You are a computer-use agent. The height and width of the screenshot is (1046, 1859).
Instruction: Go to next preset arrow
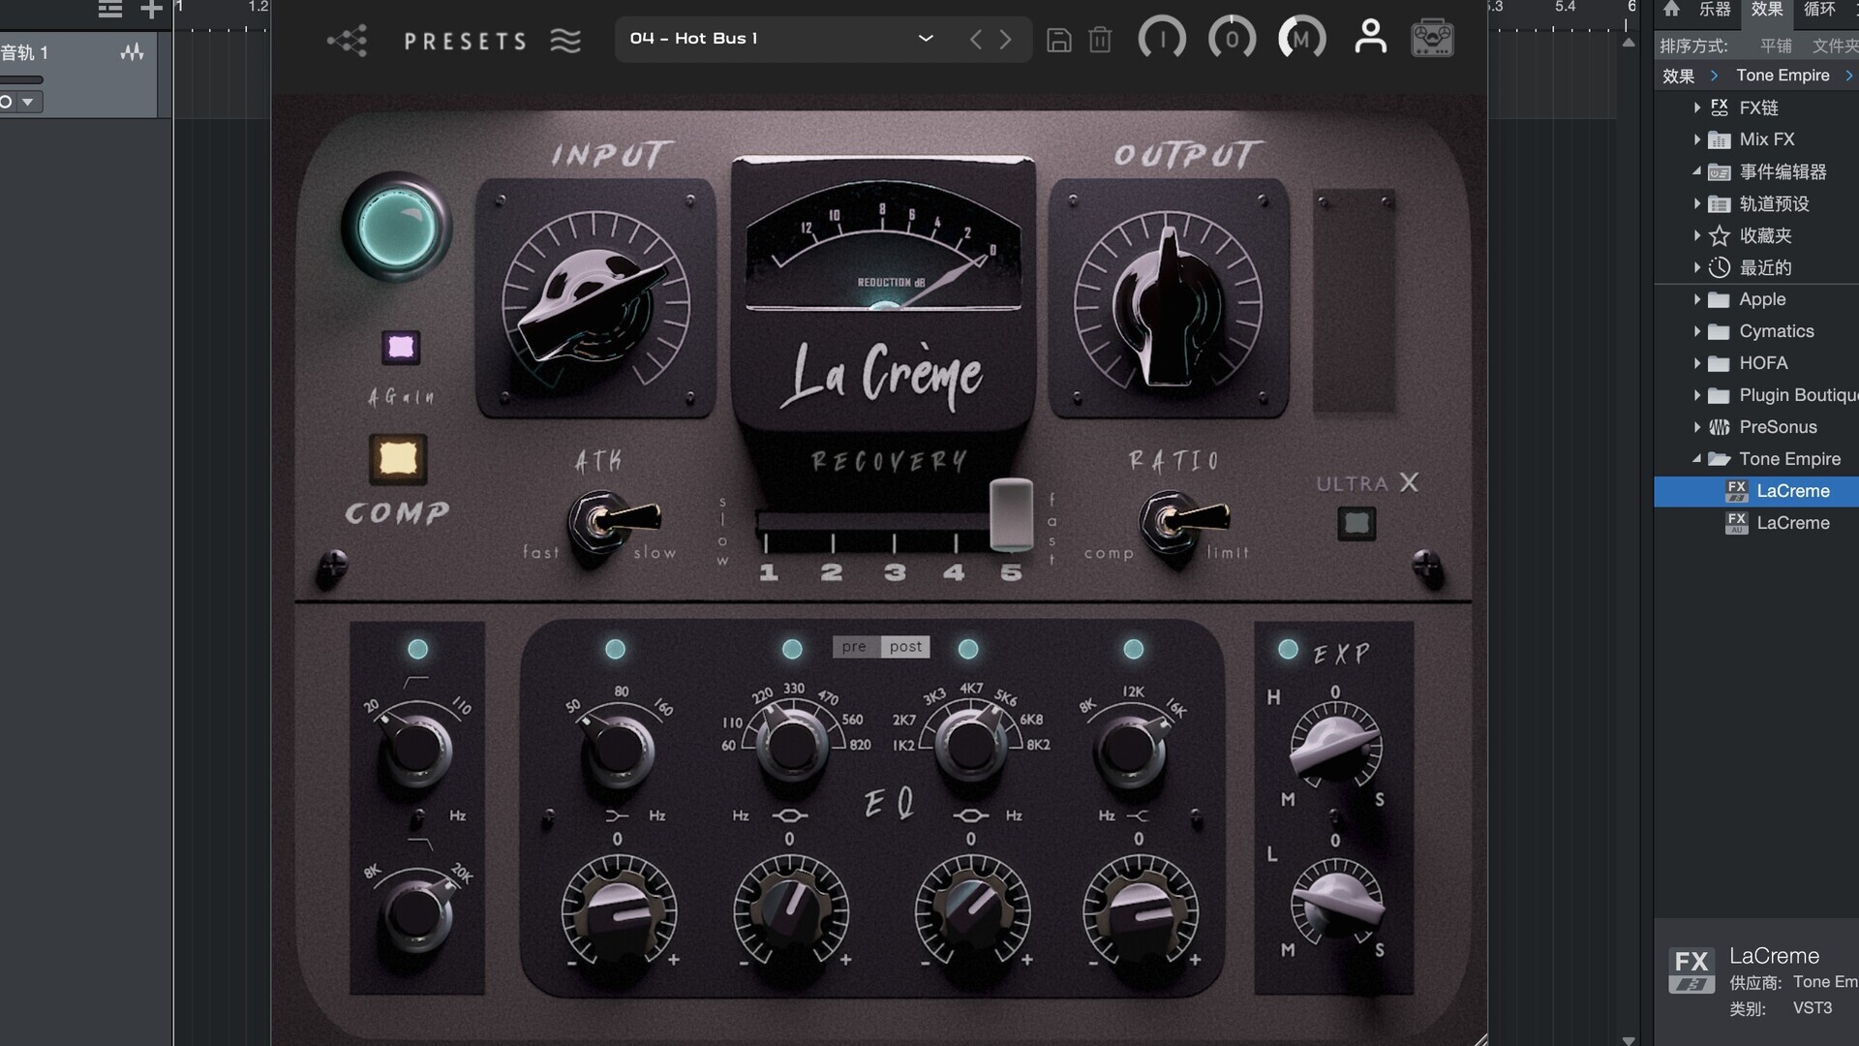point(1006,40)
